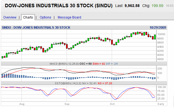This screenshot has width=174, height=107.
Task: Click the 9400 price axis label
Action: pos(161,47)
